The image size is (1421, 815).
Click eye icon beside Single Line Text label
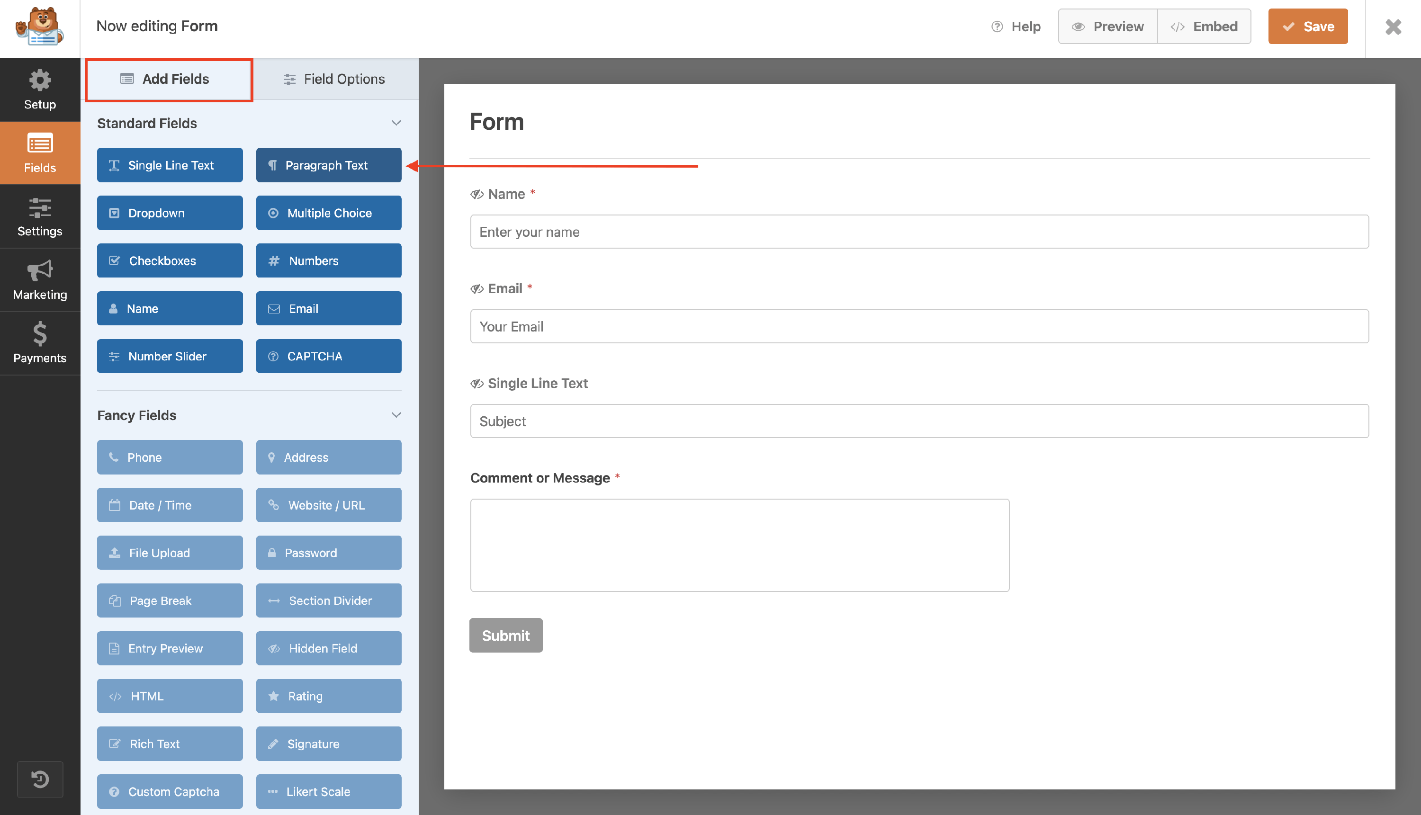tap(477, 384)
